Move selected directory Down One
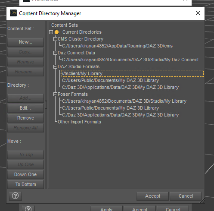The width and height of the screenshot is (214, 211). 25,174
